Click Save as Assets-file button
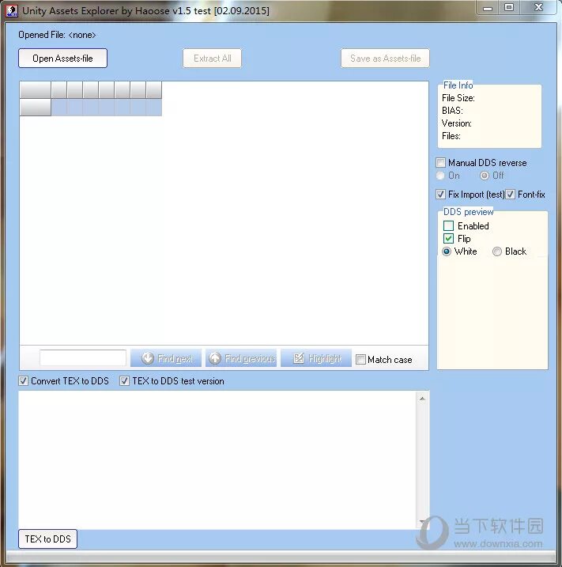The width and height of the screenshot is (562, 567). click(x=385, y=59)
